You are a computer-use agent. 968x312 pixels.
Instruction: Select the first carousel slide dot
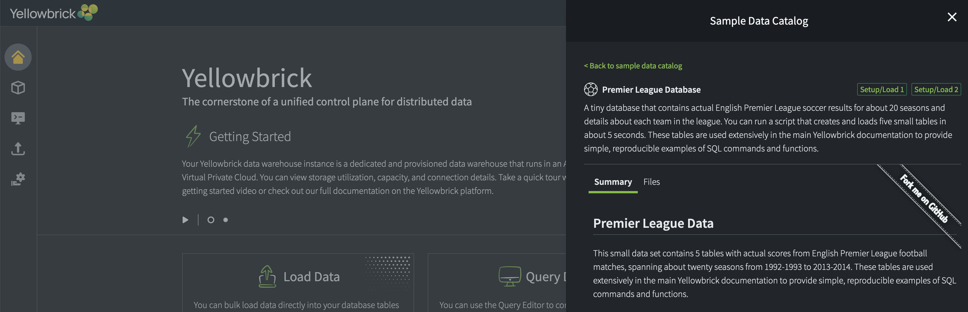tap(211, 220)
